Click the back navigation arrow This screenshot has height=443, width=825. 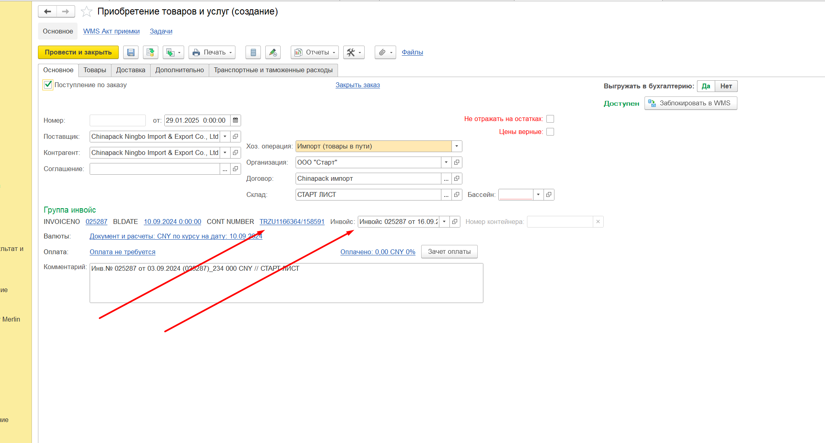pos(47,12)
